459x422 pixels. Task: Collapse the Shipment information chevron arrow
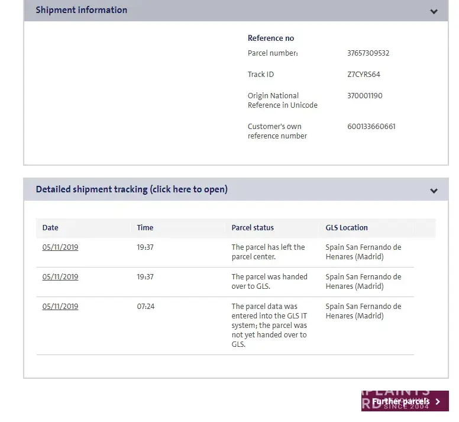[x=434, y=11]
